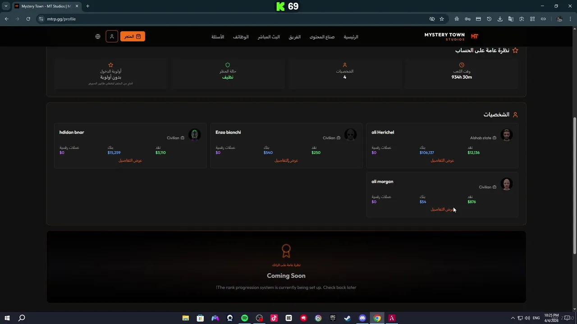Click the hdidan bnar avatar
Image resolution: width=577 pixels, height=324 pixels.
point(194,135)
